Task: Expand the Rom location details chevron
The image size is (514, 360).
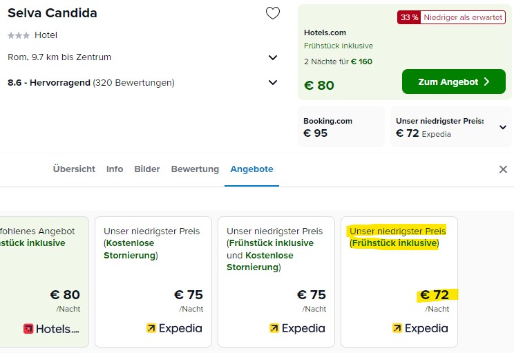Action: (273, 58)
